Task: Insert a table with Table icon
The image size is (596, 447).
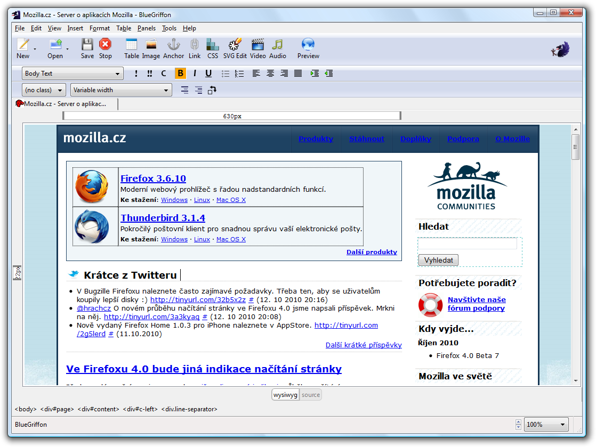Action: pyautogui.click(x=132, y=45)
